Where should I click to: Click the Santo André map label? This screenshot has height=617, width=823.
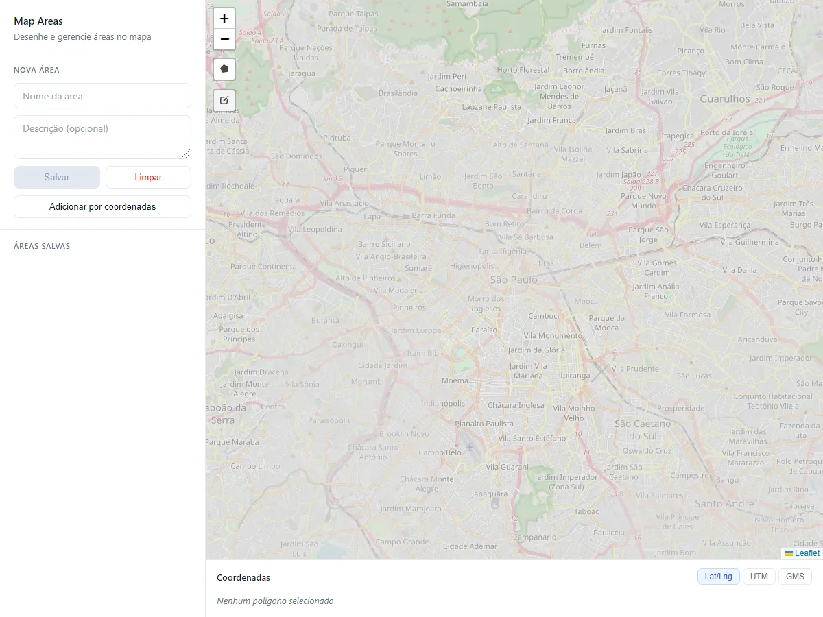tap(724, 503)
